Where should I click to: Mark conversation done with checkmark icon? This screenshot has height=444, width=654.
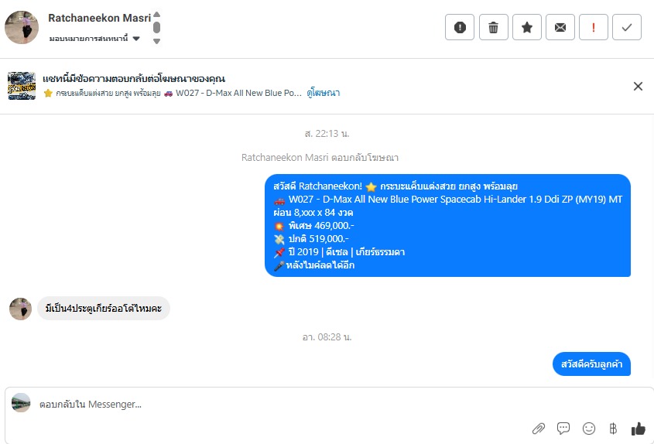click(627, 27)
